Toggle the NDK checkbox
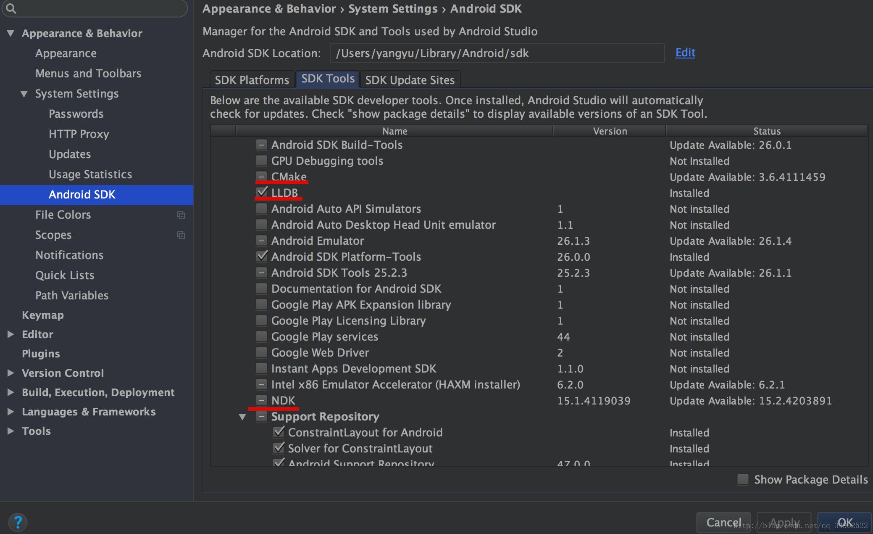873x534 pixels. (x=261, y=400)
